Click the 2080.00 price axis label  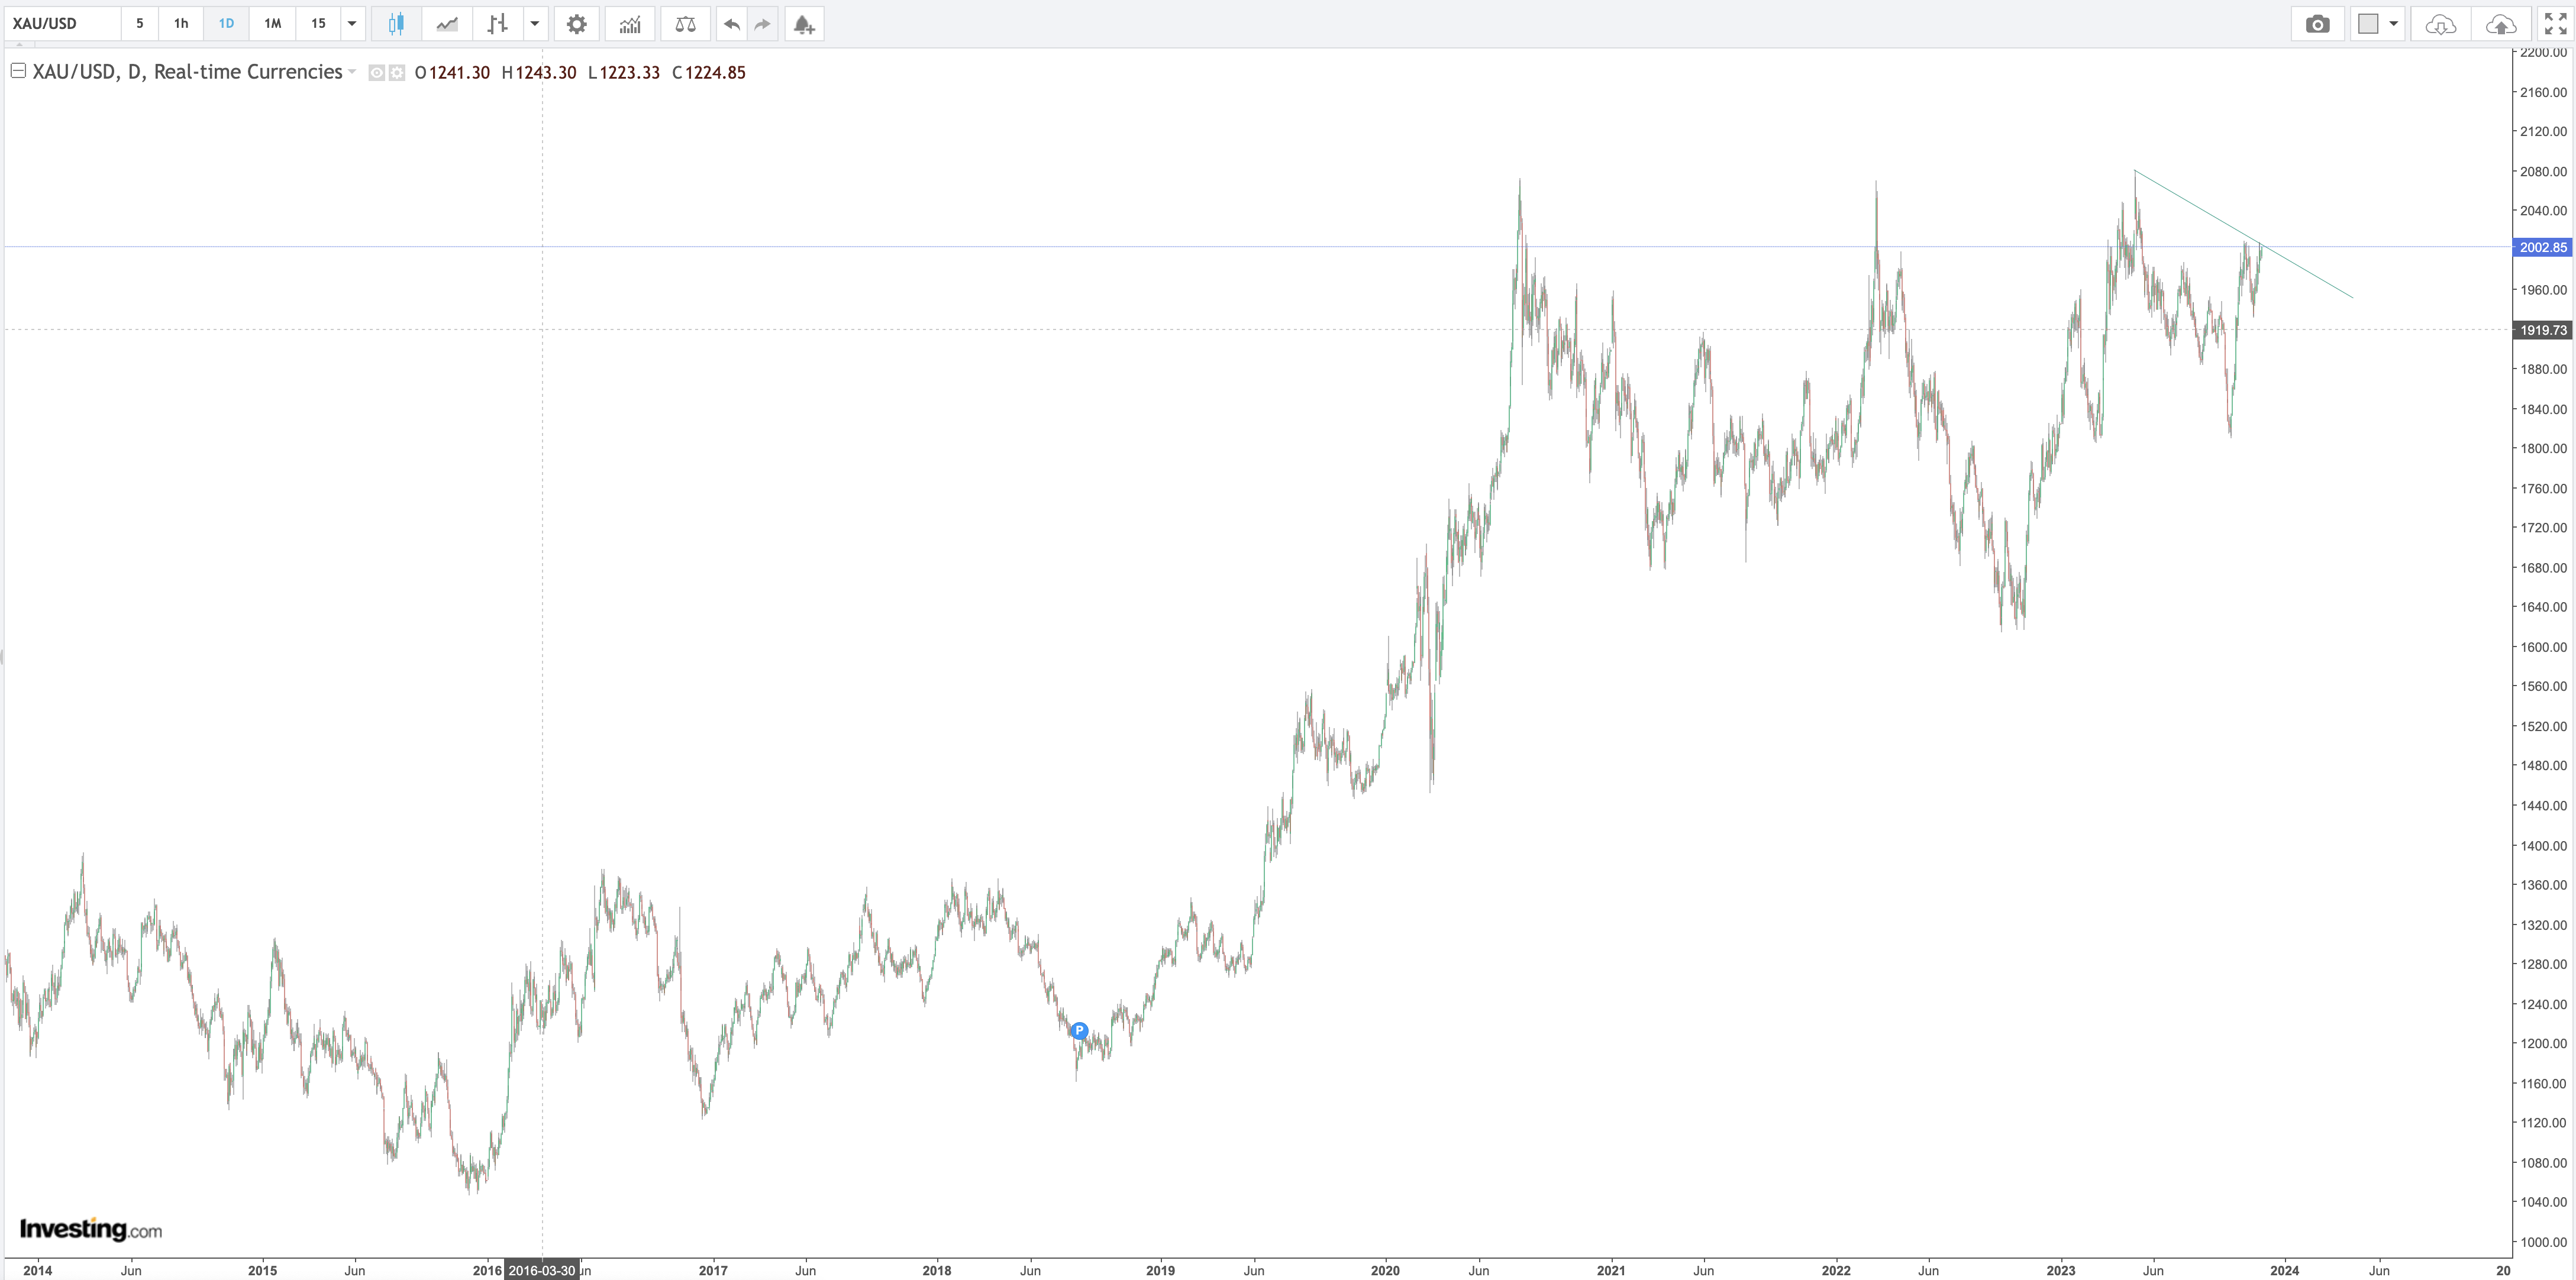point(2543,171)
